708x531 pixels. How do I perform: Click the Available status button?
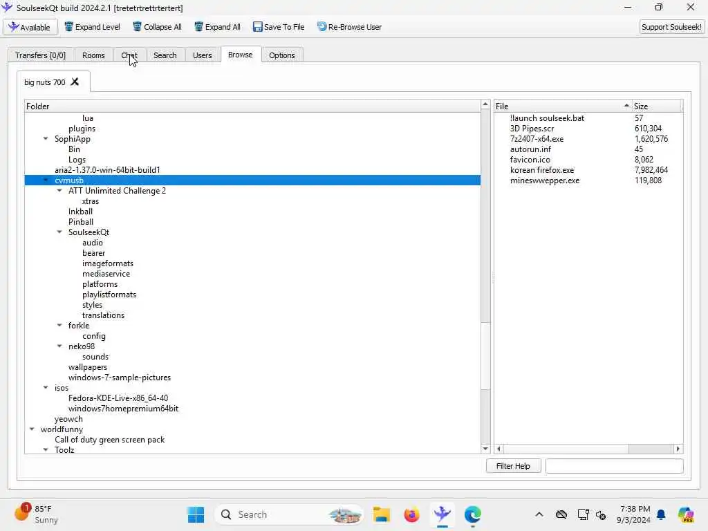[30, 27]
